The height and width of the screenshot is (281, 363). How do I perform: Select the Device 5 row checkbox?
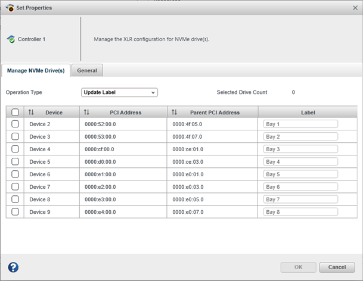[15, 161]
